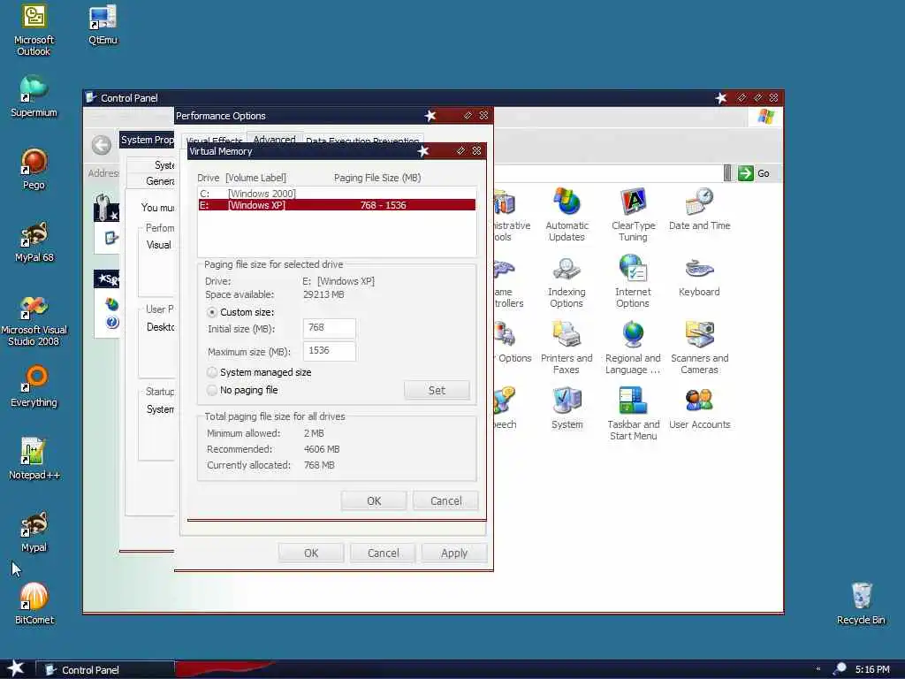This screenshot has width=905, height=679.
Task: Select the Everything desktop shortcut
Action: tap(34, 386)
